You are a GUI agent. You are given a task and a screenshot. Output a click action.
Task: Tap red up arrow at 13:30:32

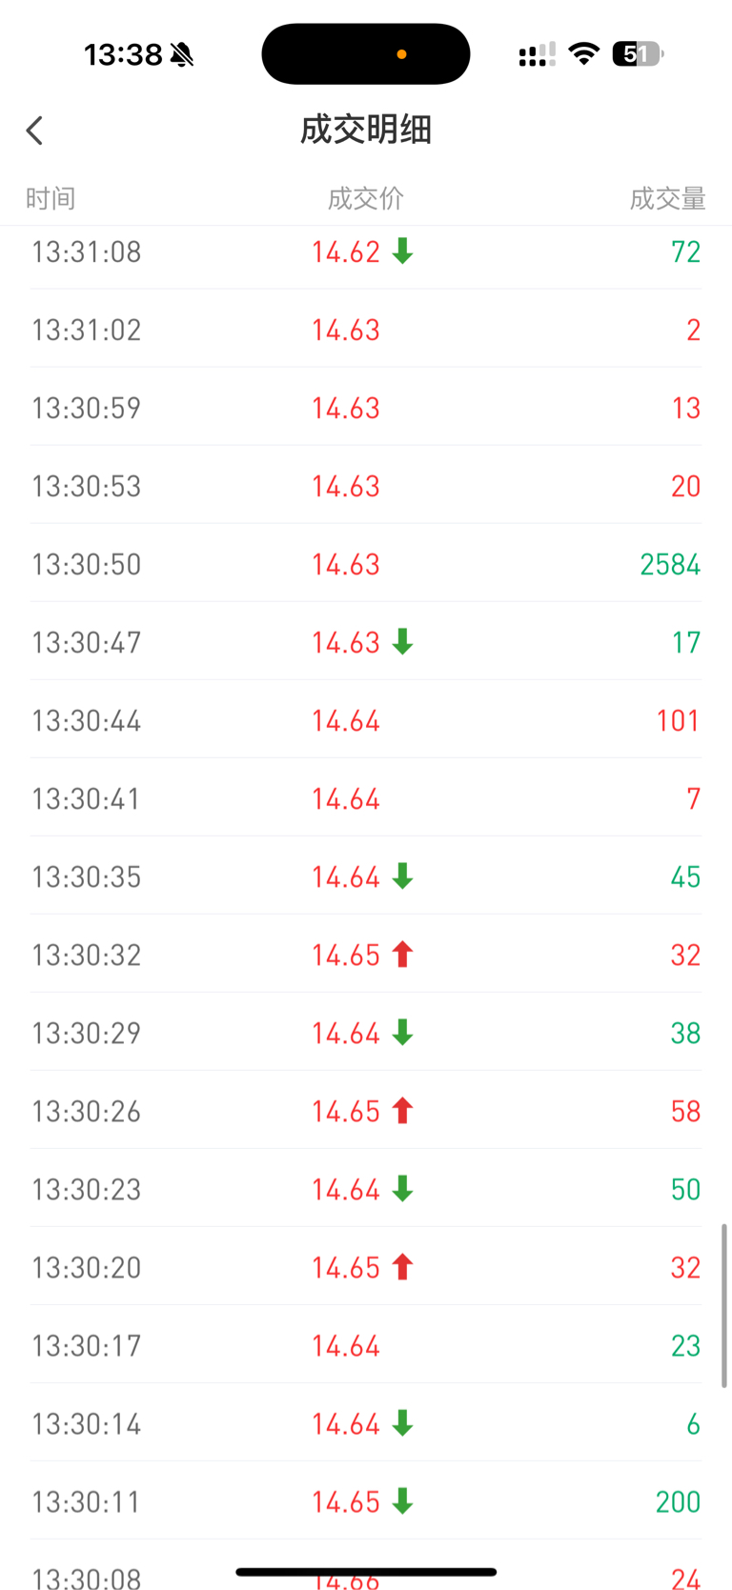pyautogui.click(x=402, y=955)
